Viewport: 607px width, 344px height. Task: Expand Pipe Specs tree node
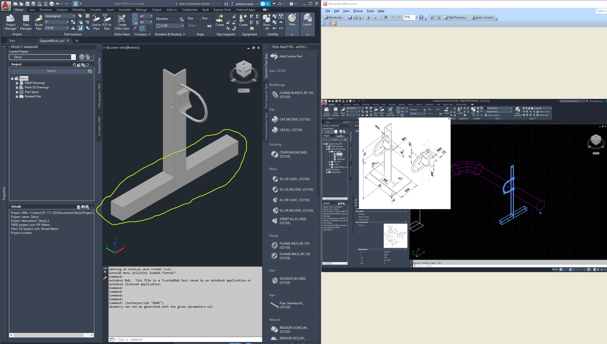[x=17, y=92]
